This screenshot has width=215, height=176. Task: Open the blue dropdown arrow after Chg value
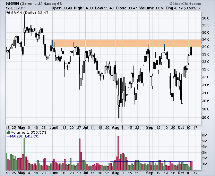pos(199,8)
